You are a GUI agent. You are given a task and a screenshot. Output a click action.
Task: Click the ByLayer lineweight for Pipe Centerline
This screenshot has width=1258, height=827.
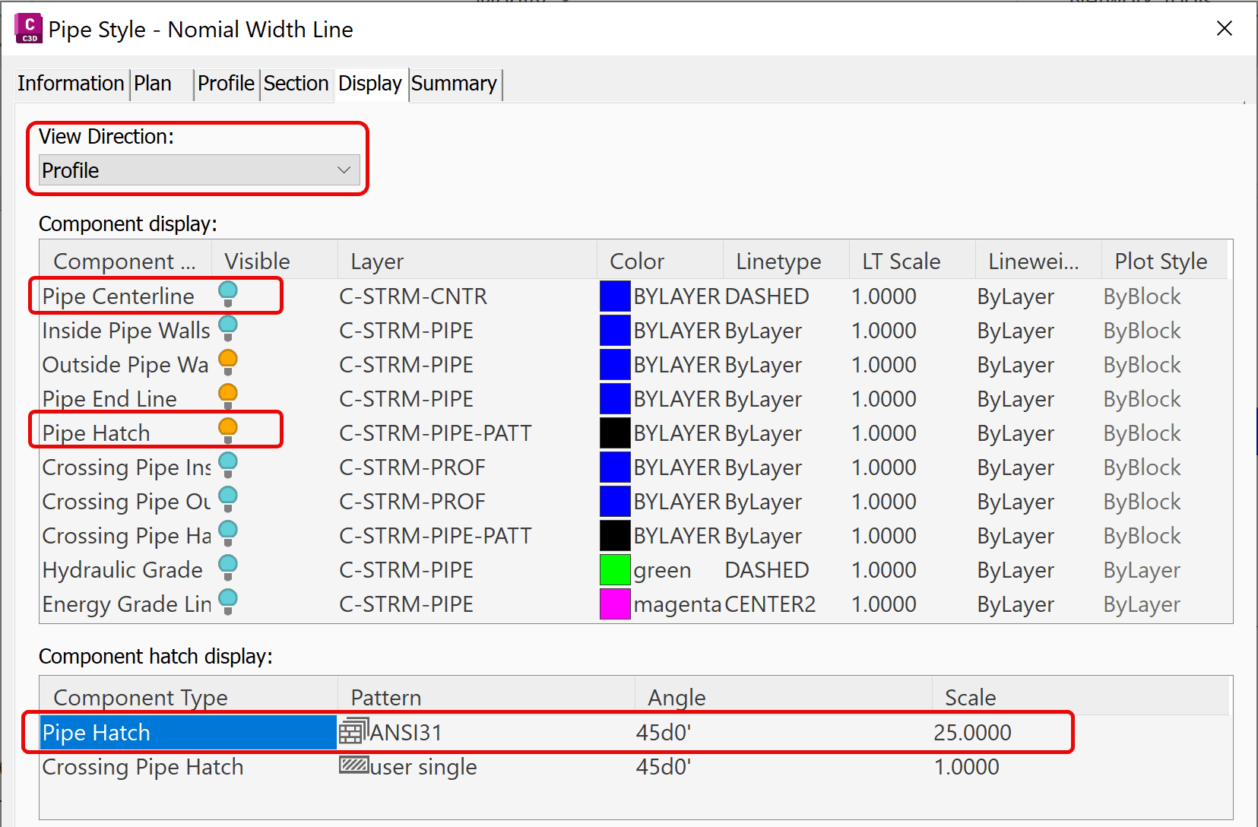pos(1016,296)
